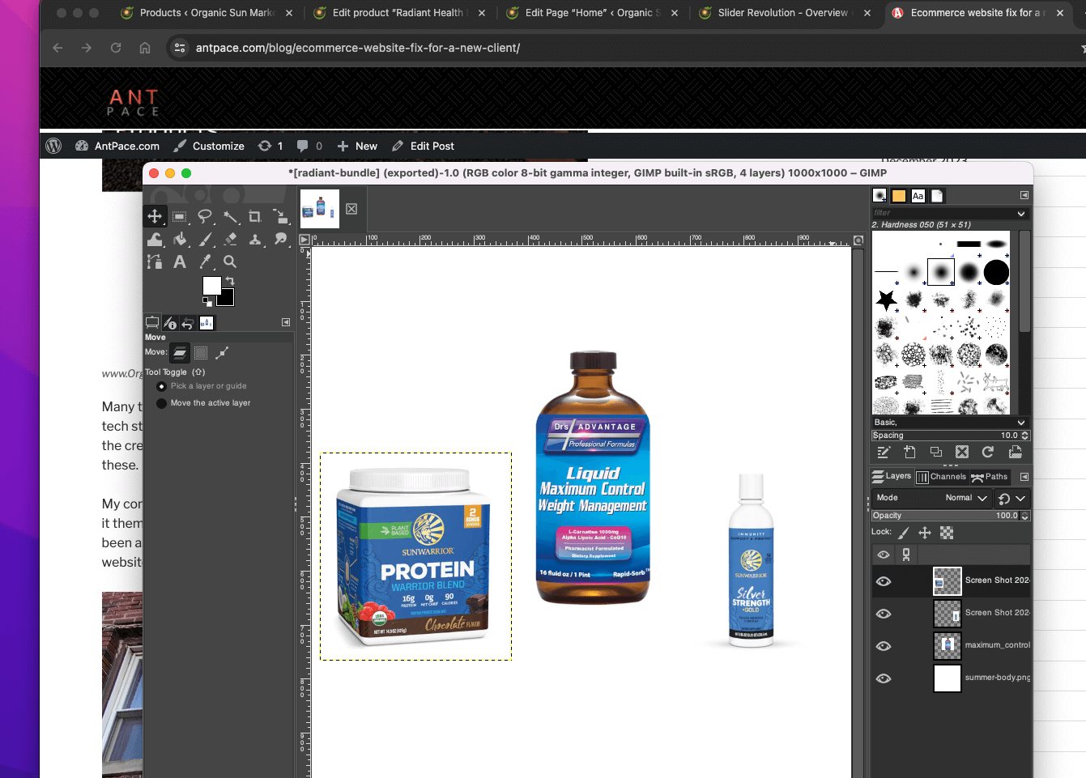Duplicate the selected brush

coord(936,453)
